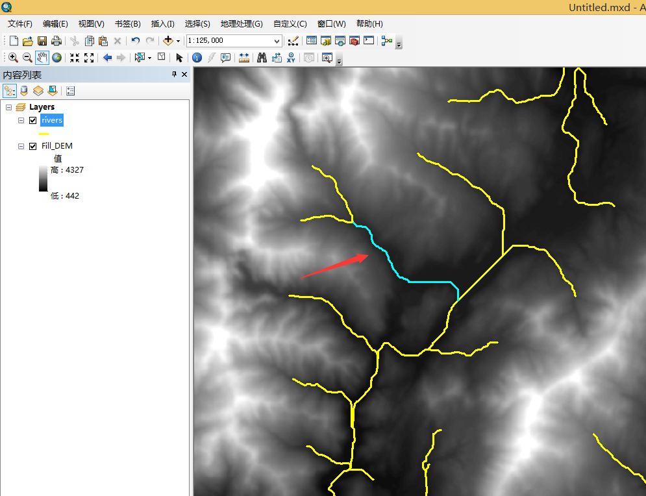This screenshot has width=646, height=496.
Task: Switch to List By Drawing Order
Action: 10,91
